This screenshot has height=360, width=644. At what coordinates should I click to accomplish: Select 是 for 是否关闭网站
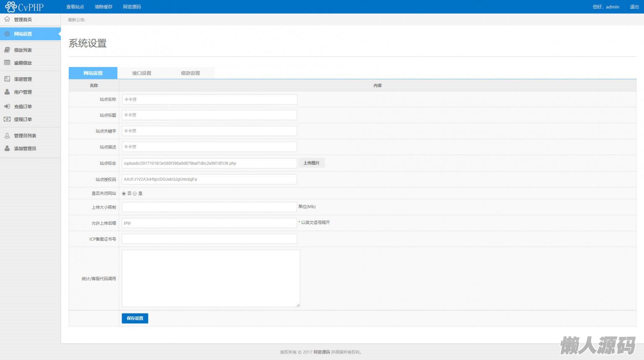click(x=135, y=194)
